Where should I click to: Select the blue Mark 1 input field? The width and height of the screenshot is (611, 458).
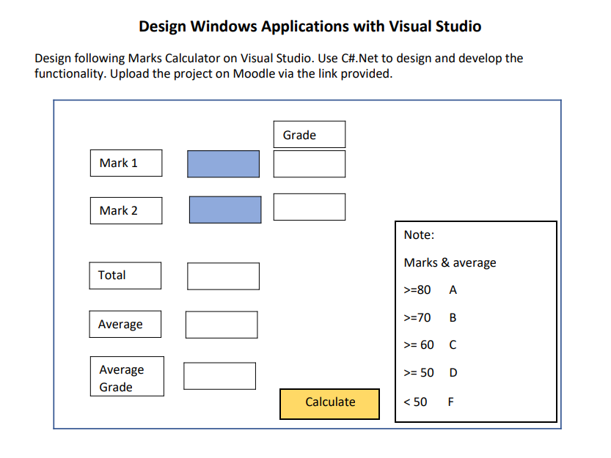[223, 164]
